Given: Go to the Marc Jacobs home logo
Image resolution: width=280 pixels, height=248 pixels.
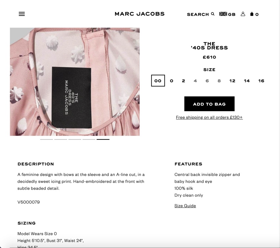Looking at the screenshot, I should point(139,14).
